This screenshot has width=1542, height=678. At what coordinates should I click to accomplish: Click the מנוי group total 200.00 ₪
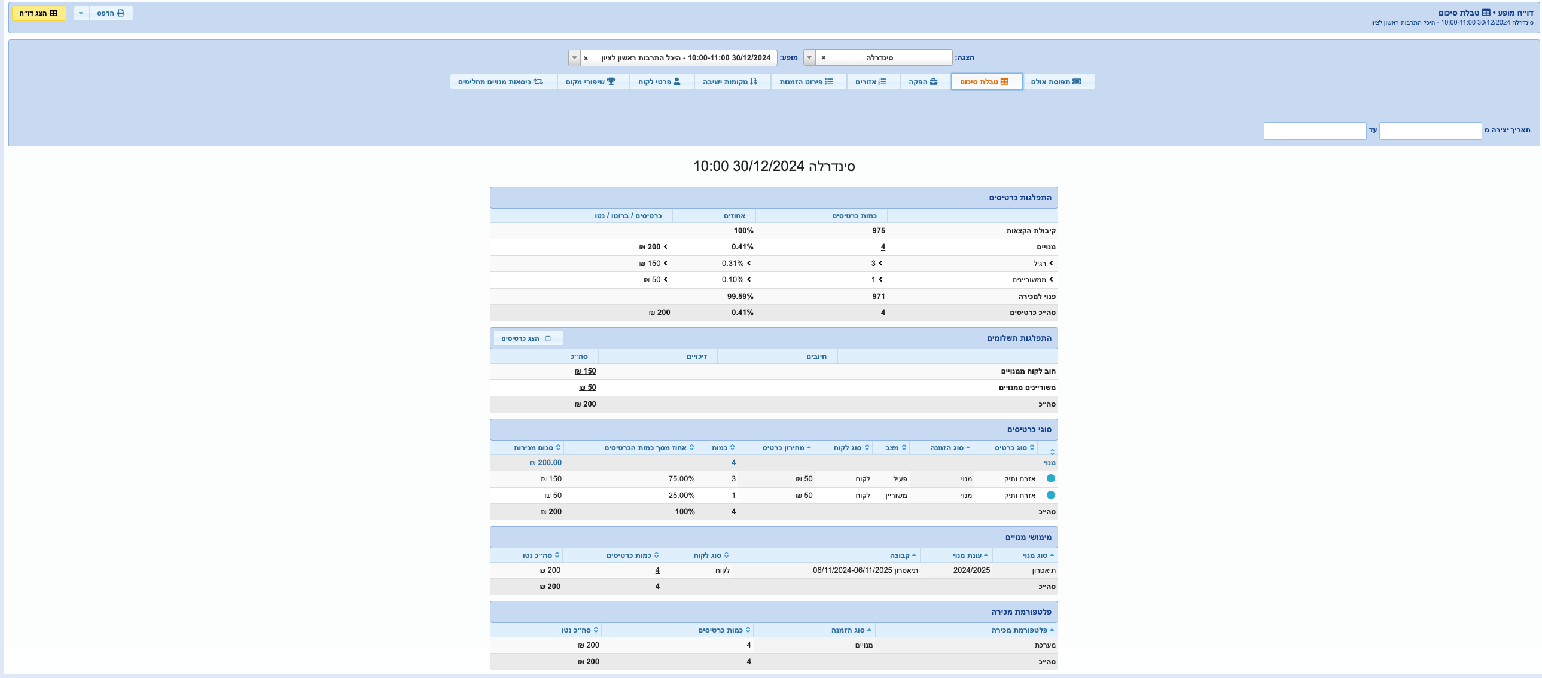(546, 463)
